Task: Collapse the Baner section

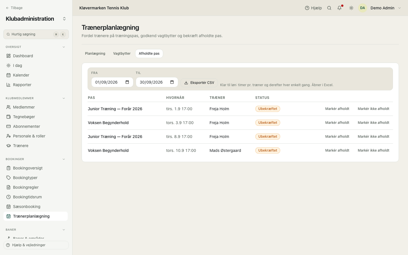Action: tap(64, 230)
